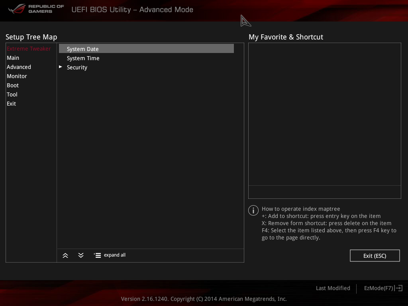Expand tree with double down chevron icon
This screenshot has height=306, width=408.
(81, 255)
